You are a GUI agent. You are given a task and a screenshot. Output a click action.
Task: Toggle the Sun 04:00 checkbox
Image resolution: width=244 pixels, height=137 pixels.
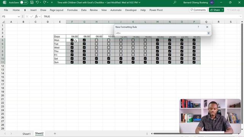click(x=72, y=62)
